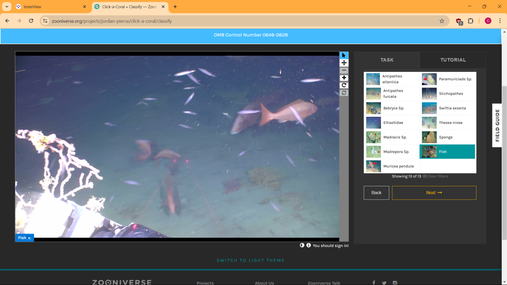Click the Zooniverse logo in the footer

point(122,283)
